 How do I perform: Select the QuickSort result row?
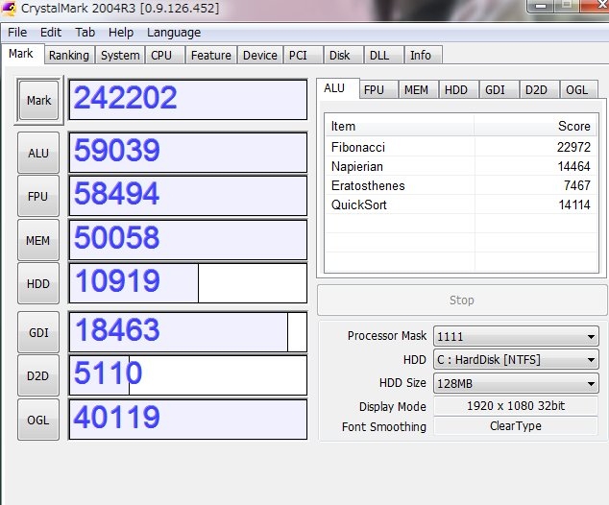tap(461, 204)
